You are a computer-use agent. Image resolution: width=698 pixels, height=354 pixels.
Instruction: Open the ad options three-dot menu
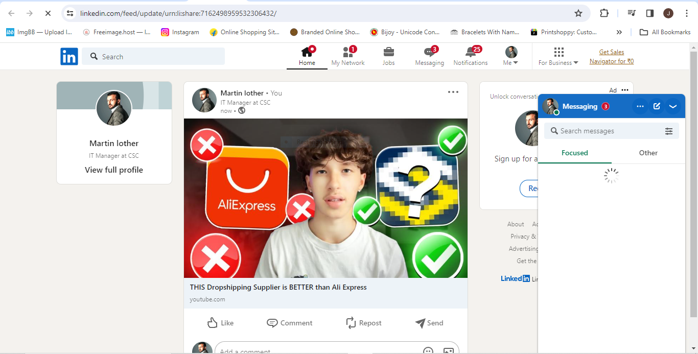625,90
